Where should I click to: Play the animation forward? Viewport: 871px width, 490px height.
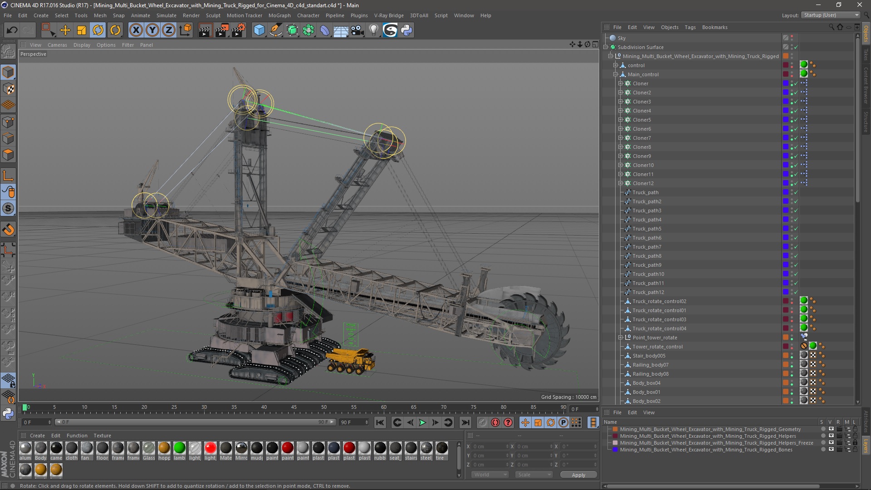[422, 422]
